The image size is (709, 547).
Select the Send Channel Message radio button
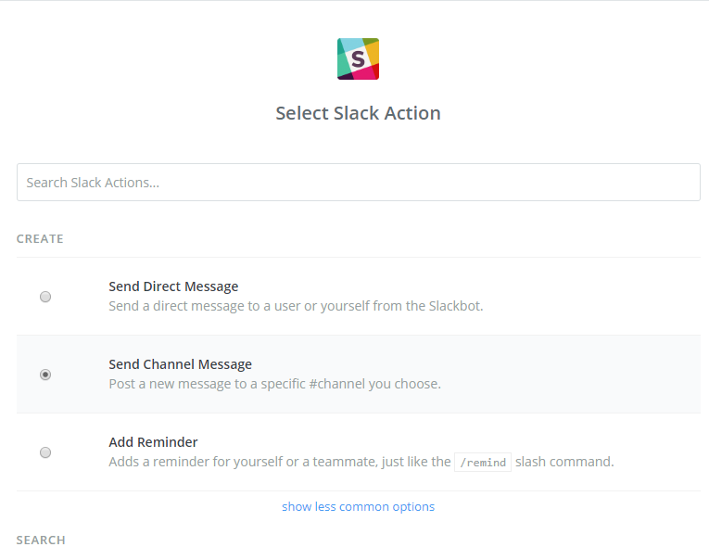coord(45,375)
